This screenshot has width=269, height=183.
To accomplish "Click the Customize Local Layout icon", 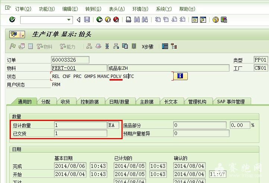I will [x=224, y=20].
